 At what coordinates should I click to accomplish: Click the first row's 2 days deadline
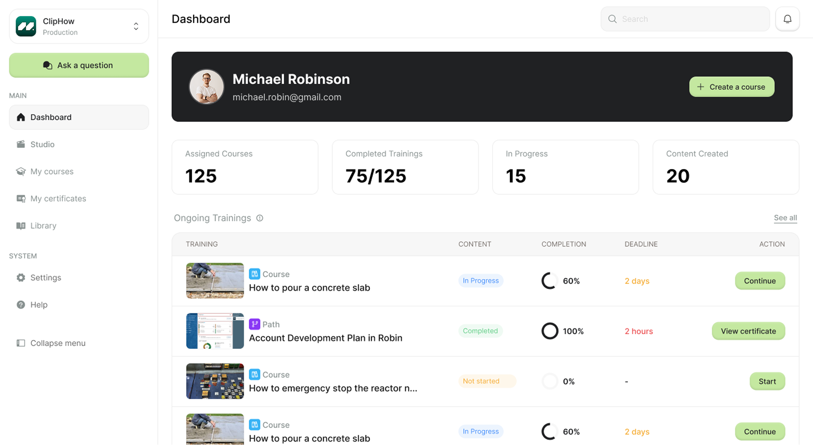tap(637, 281)
